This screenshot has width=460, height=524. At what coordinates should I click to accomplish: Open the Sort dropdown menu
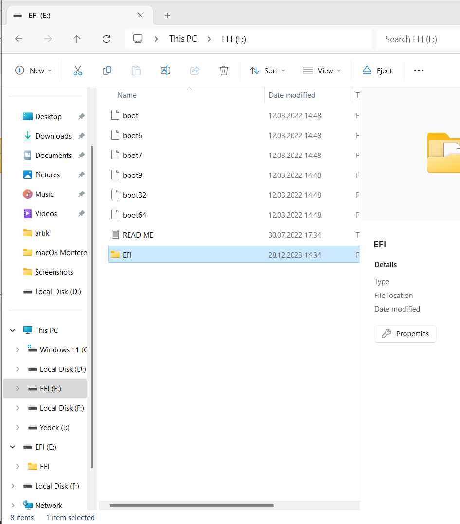click(x=268, y=70)
